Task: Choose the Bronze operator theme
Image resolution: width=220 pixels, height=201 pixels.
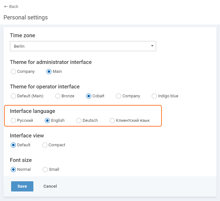Action: point(58,96)
